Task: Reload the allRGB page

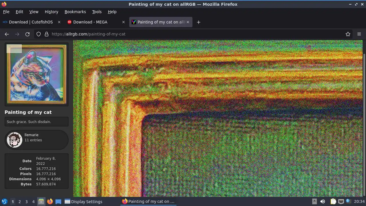Action: pyautogui.click(x=27, y=34)
